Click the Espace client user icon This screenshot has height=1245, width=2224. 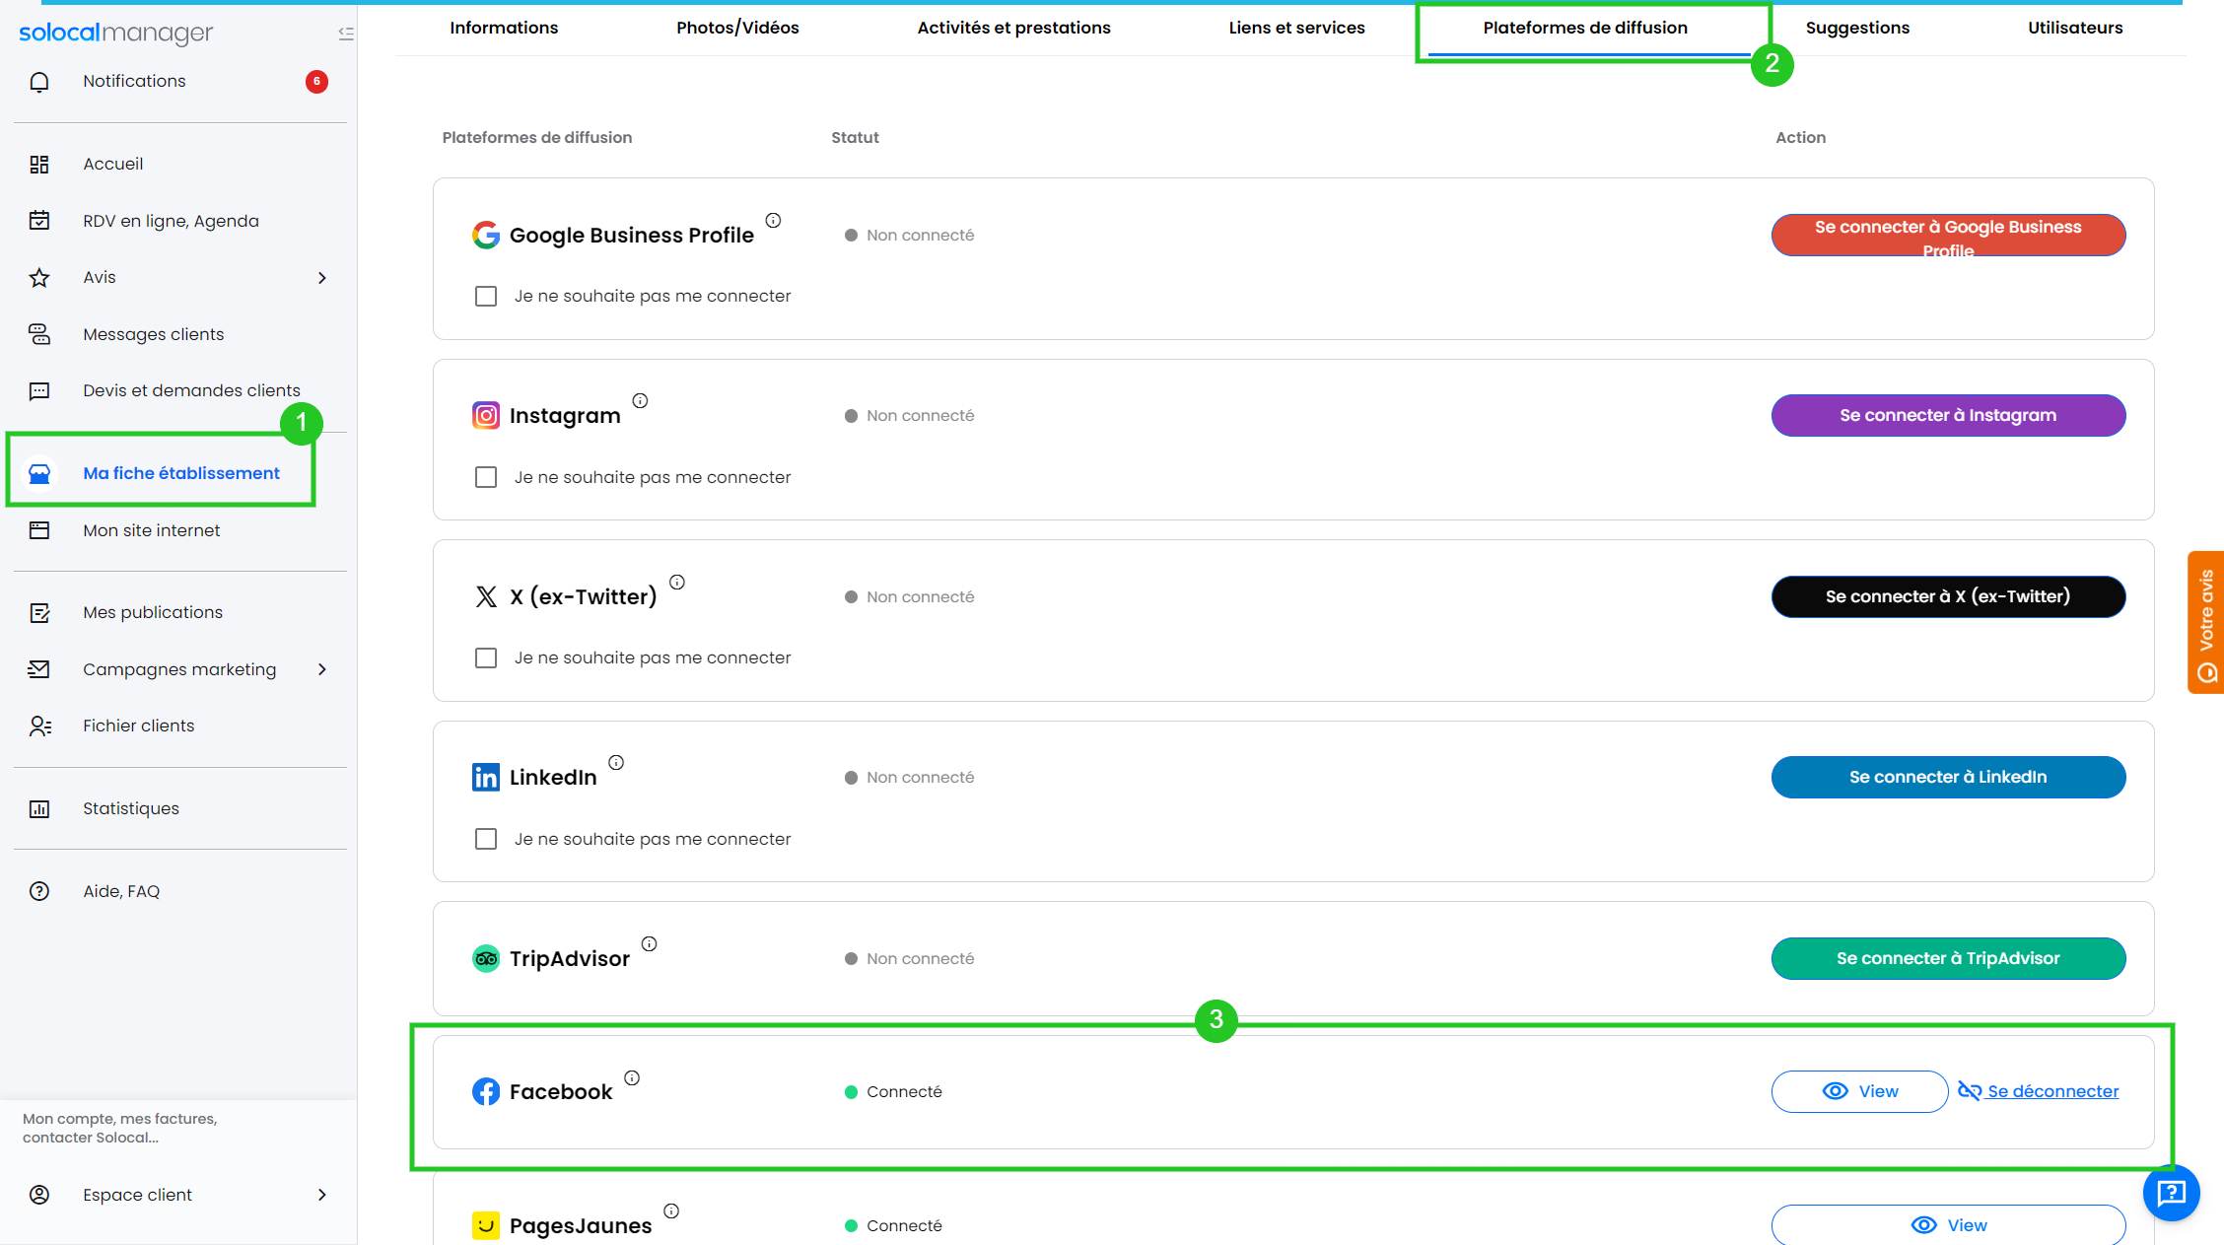pyautogui.click(x=39, y=1195)
